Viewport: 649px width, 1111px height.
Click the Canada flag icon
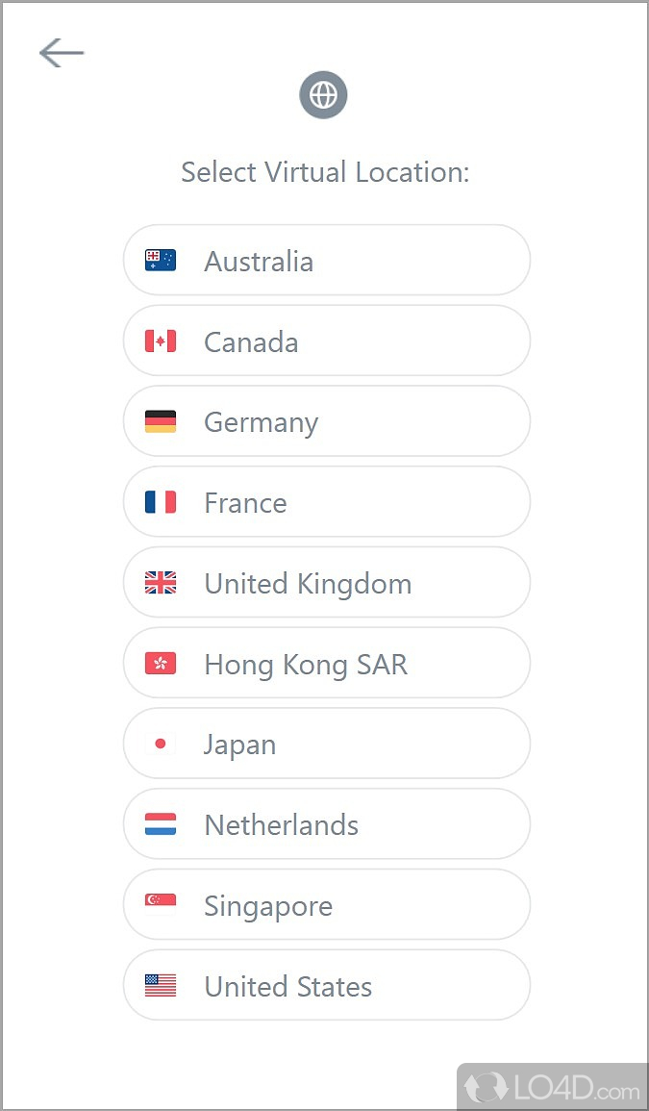(161, 341)
